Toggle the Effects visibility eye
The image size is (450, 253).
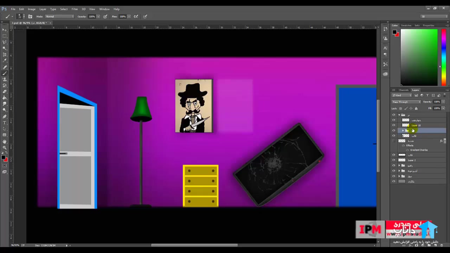403,145
